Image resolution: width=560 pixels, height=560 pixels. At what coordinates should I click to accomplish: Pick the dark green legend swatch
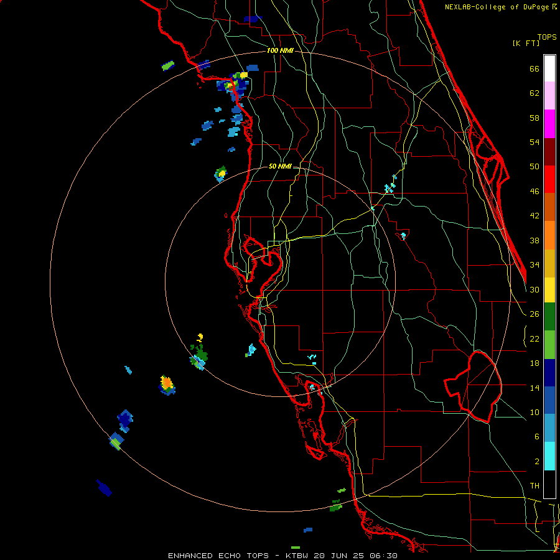pos(549,317)
